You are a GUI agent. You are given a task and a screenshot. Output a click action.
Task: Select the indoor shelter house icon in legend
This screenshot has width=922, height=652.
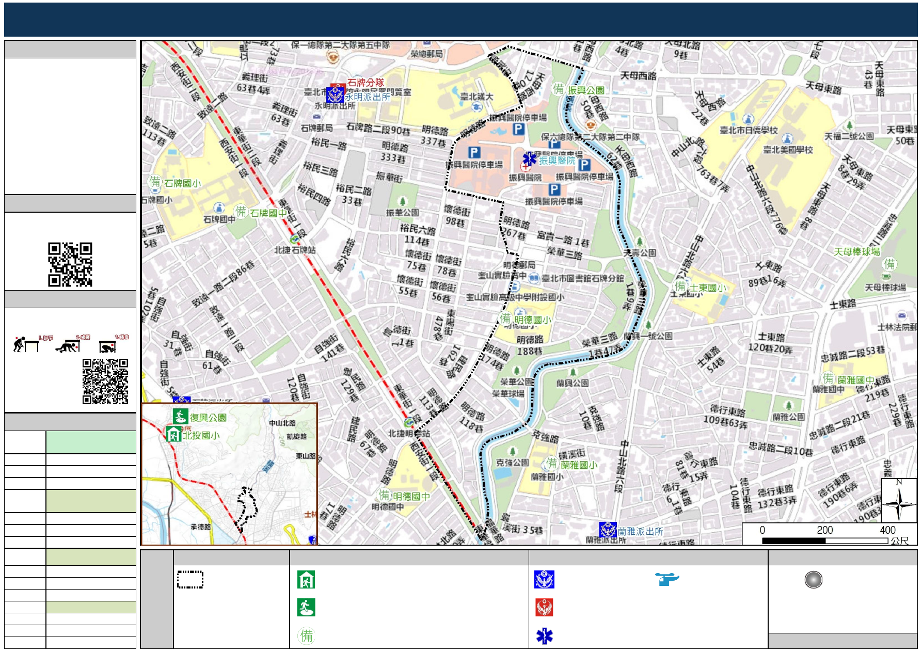(306, 579)
